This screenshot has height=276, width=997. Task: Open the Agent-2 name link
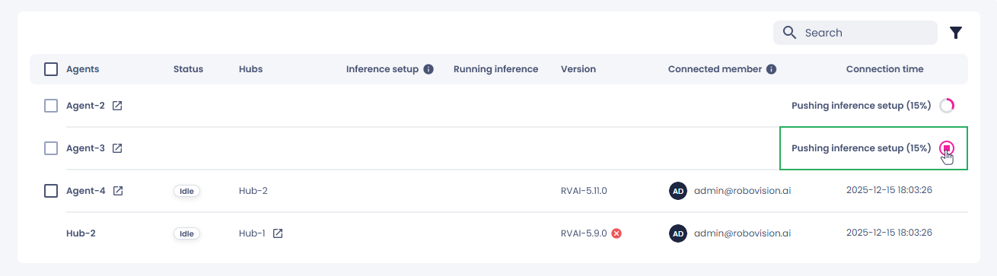coord(85,106)
